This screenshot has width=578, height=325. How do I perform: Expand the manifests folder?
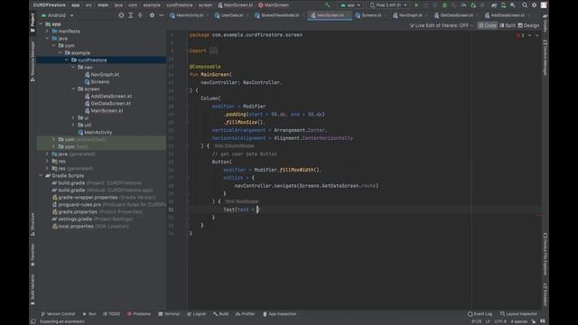point(47,32)
